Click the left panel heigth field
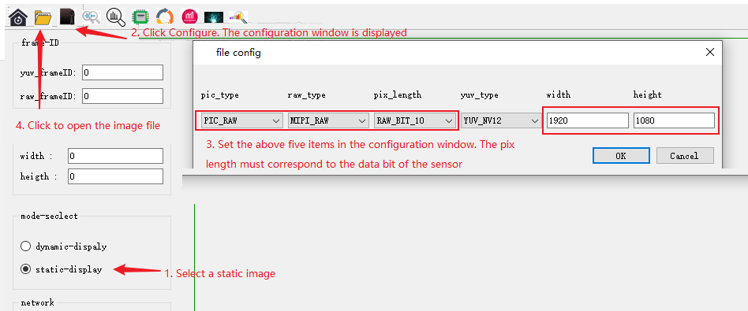Viewport: 748px width, 311px height. [x=115, y=176]
